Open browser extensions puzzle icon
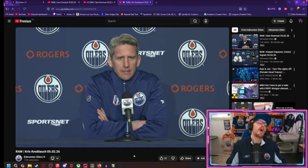 click(x=292, y=9)
